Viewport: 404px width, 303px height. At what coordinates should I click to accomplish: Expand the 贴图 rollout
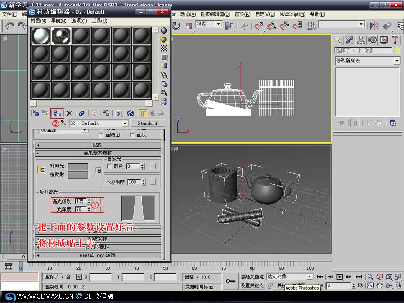click(x=98, y=145)
